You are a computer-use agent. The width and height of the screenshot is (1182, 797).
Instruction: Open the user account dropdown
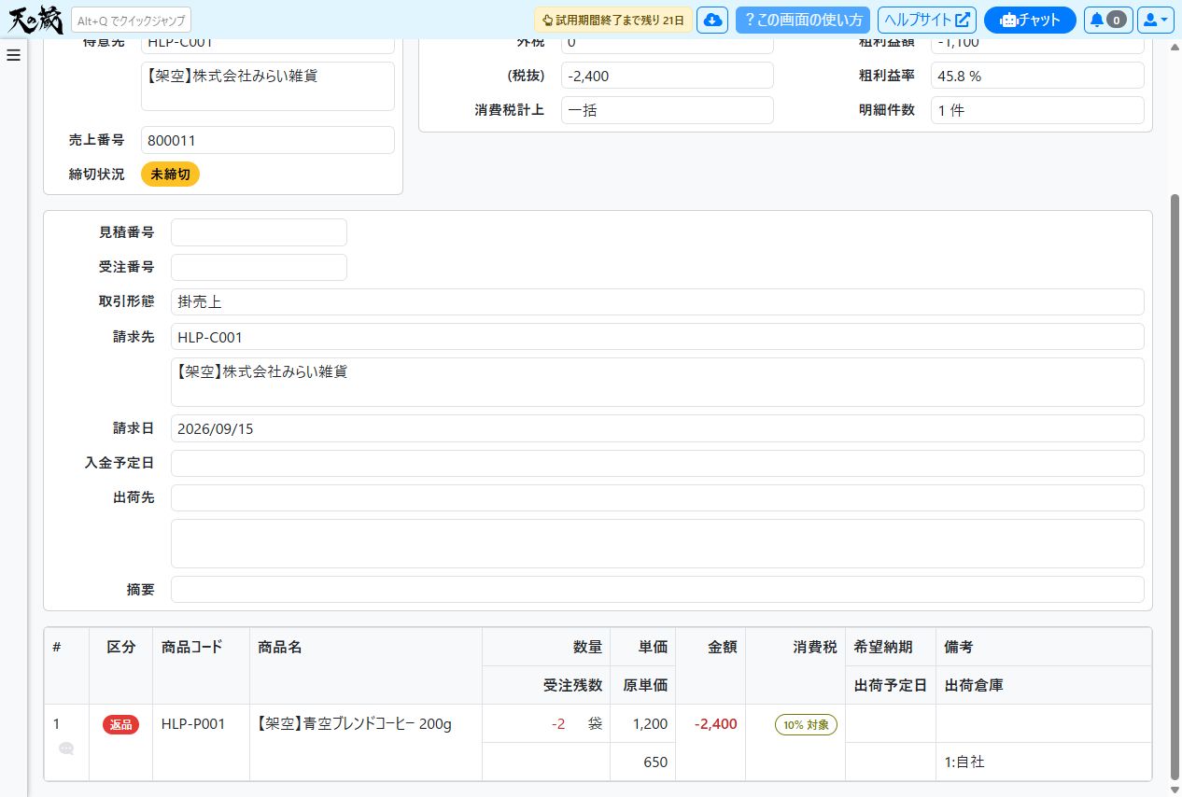click(x=1155, y=20)
